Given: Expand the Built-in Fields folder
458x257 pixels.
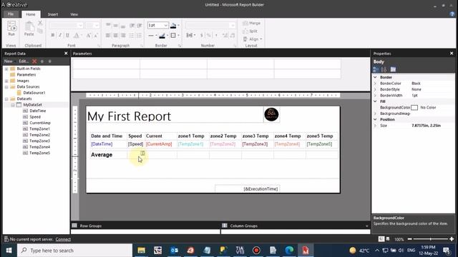Looking at the screenshot, I should click(x=6, y=69).
